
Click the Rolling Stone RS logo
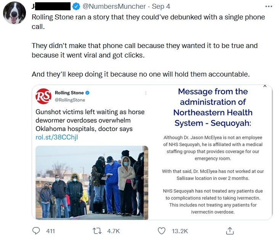pyautogui.click(x=43, y=96)
